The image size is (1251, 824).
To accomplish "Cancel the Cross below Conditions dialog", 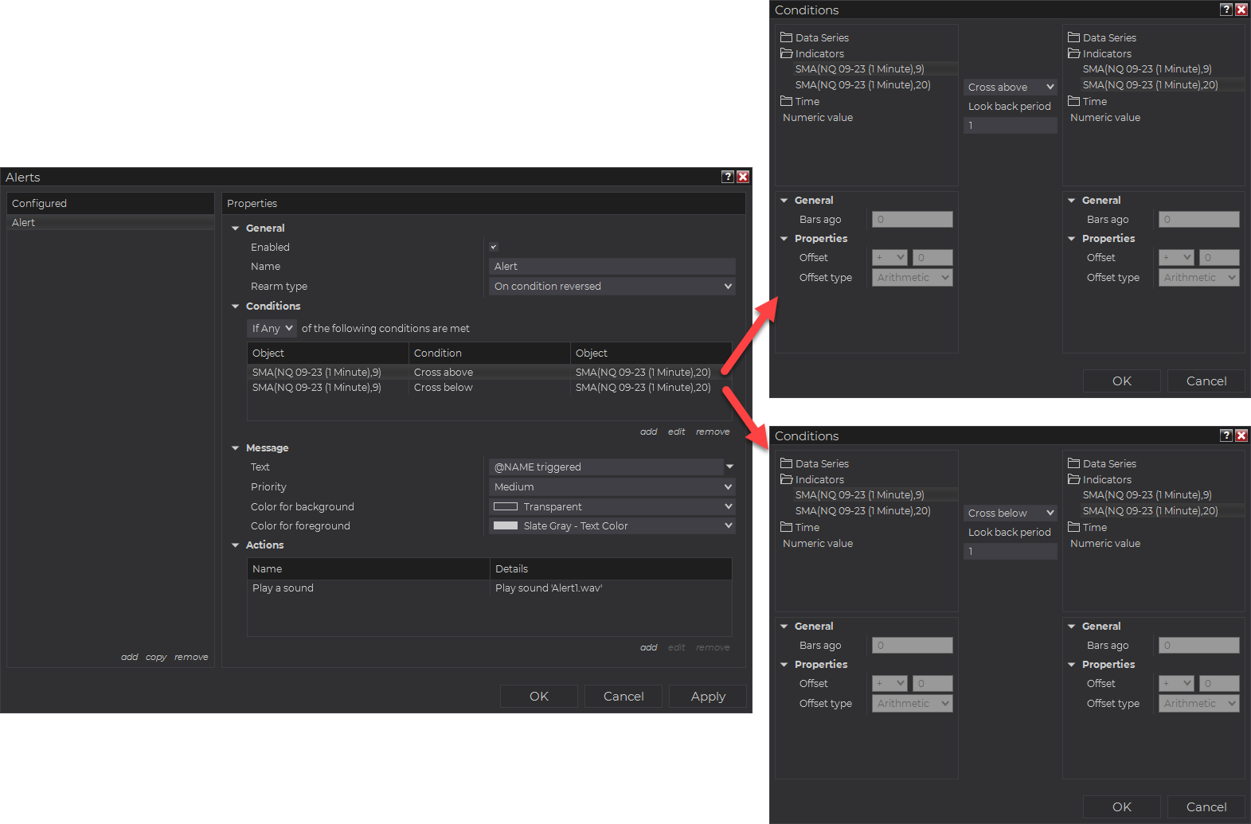I will coord(1206,806).
